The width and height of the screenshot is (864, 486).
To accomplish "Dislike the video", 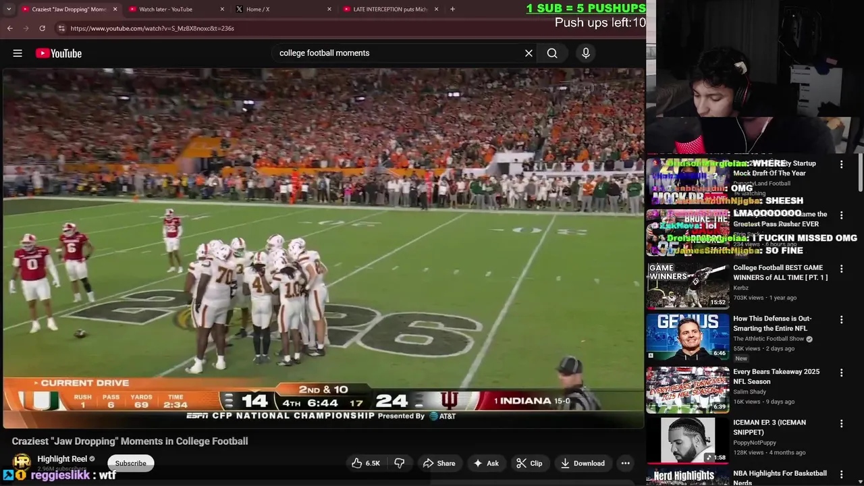I will (x=400, y=463).
